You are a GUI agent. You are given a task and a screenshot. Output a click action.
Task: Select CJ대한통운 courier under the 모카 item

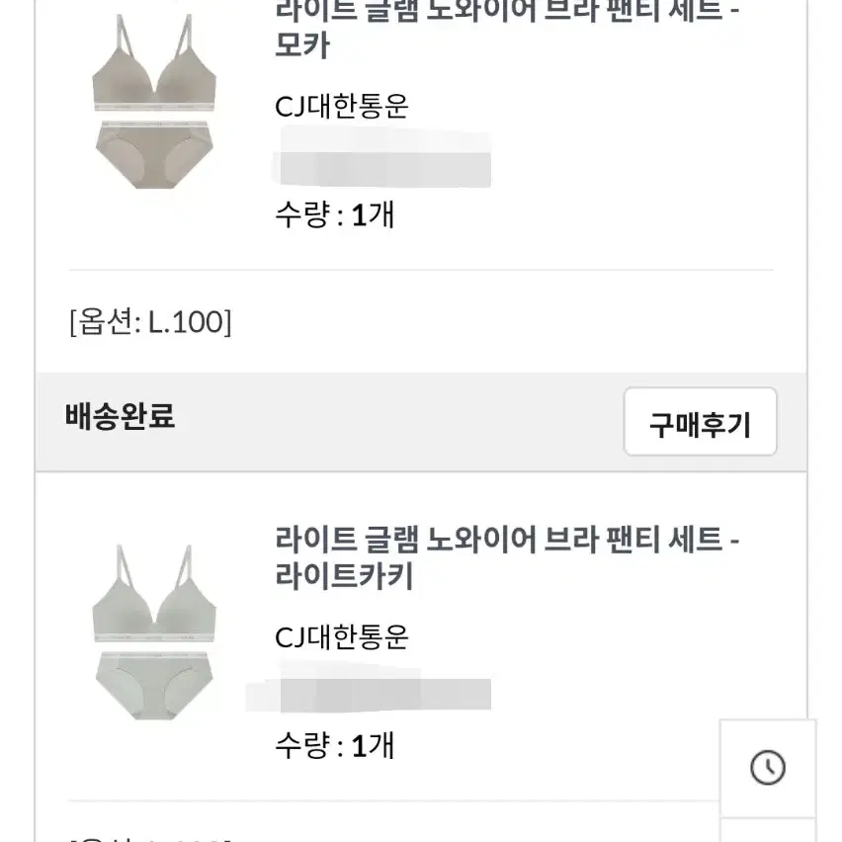pos(342,107)
